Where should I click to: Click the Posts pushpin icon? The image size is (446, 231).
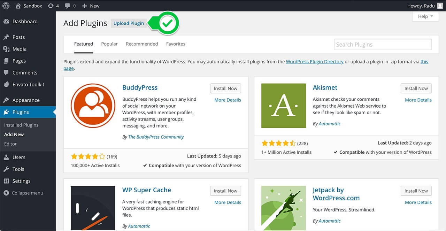(x=6, y=37)
